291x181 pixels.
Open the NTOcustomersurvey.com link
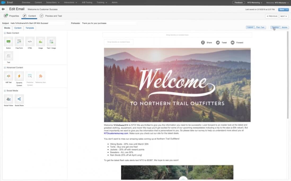pyautogui.click(x=116, y=133)
